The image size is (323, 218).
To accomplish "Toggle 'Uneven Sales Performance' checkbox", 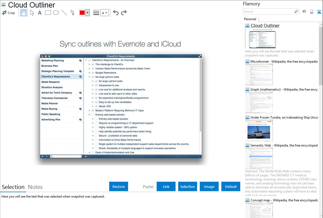I will tap(93, 69).
